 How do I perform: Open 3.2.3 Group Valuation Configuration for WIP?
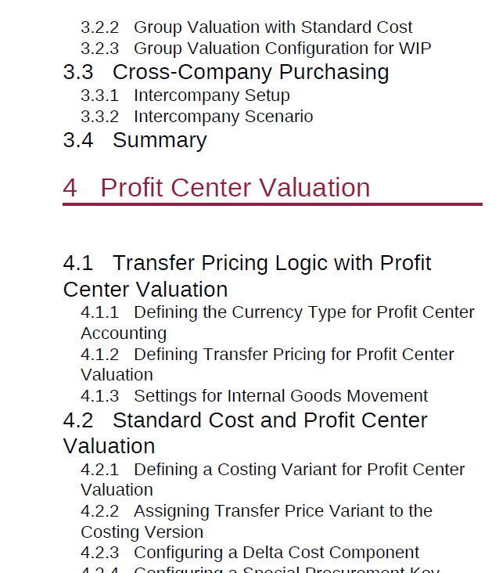(256, 49)
